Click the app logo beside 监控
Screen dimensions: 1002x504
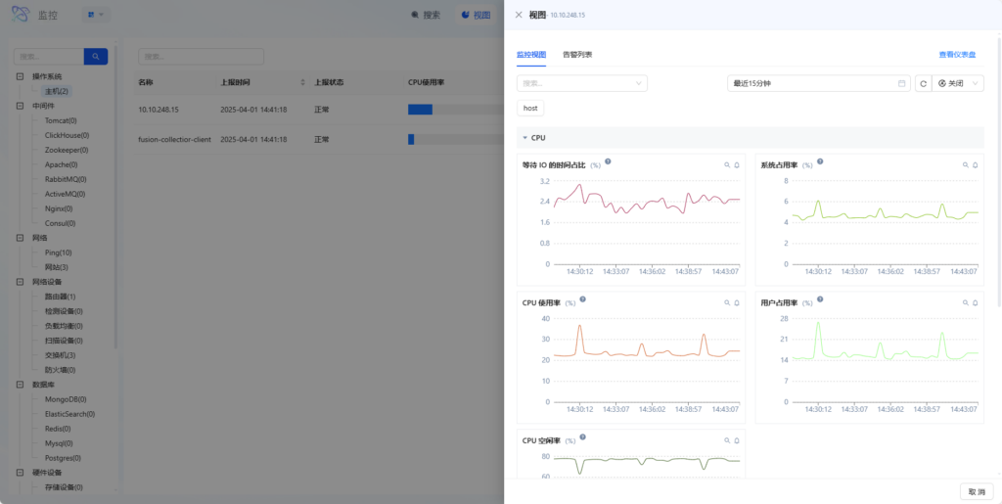22,14
